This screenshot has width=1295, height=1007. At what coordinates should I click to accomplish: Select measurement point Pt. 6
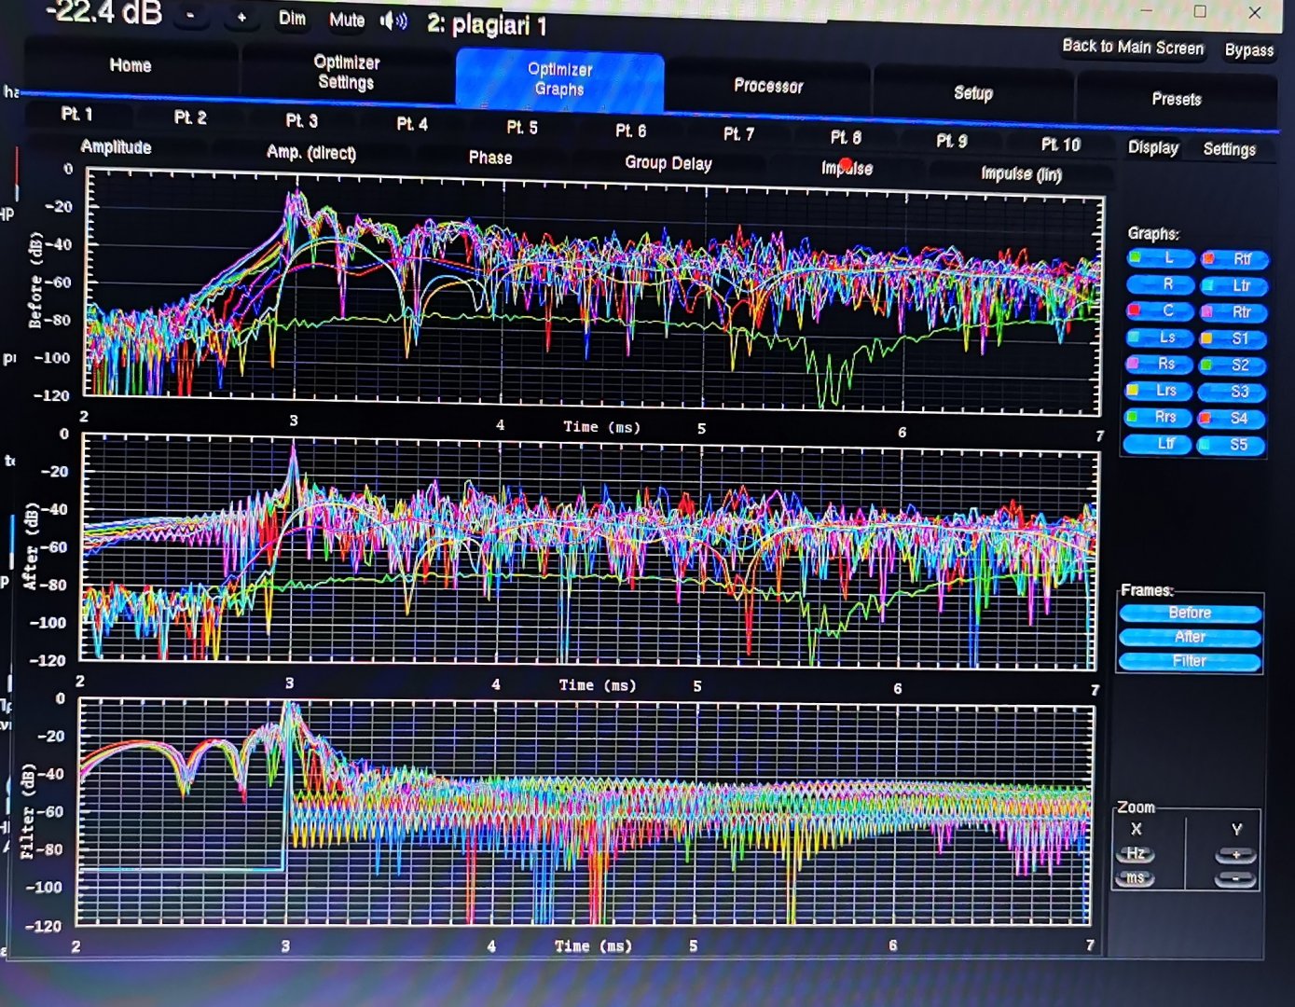click(630, 131)
